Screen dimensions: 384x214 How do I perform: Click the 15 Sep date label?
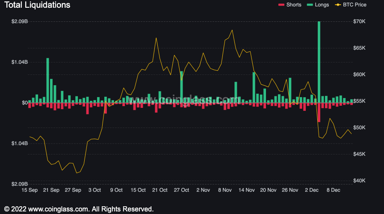click(x=30, y=190)
